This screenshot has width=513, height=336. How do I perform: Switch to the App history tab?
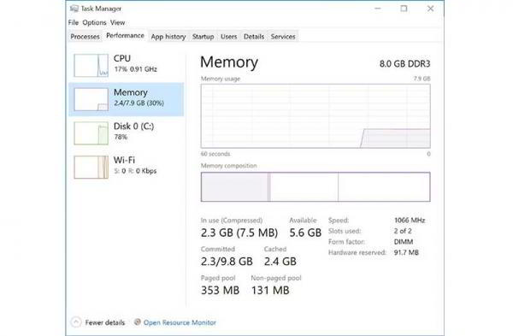pyautogui.click(x=168, y=37)
